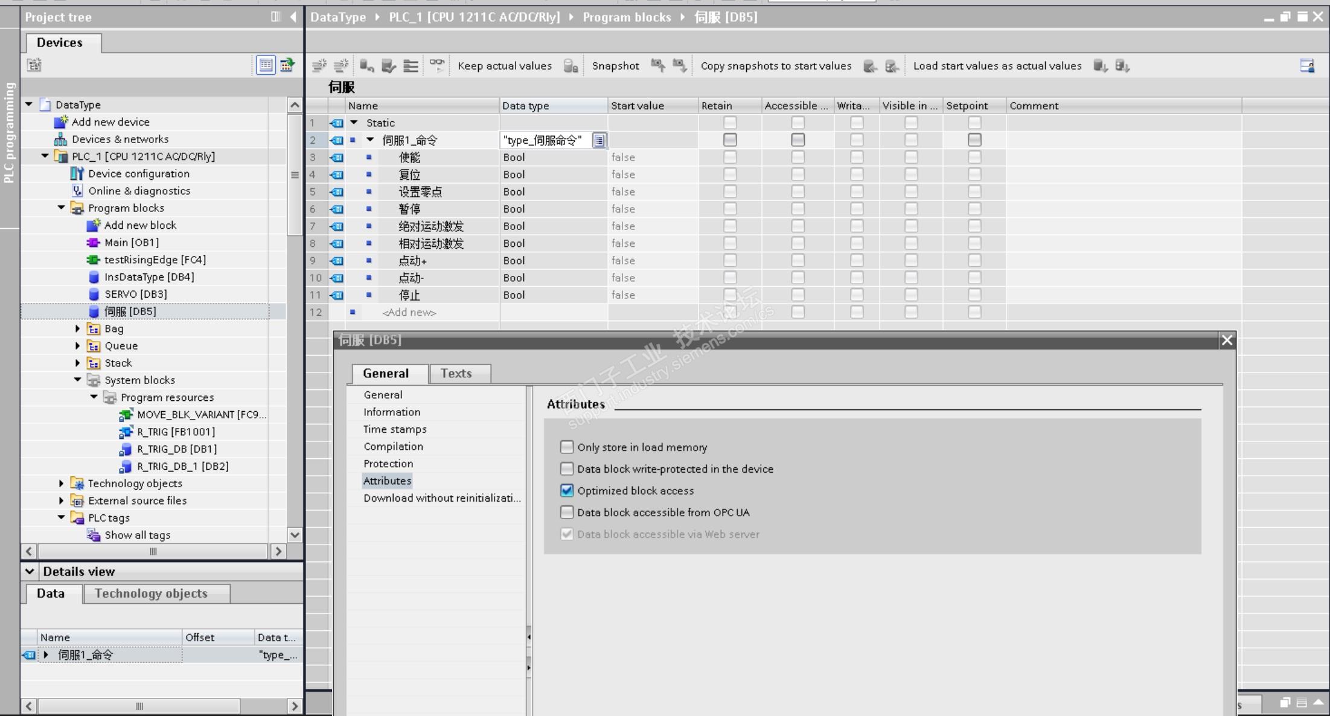Click project tree horizontal scrollbar

pyautogui.click(x=153, y=552)
